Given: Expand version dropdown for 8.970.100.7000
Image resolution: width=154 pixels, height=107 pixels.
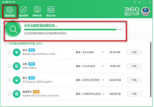Looking at the screenshot, I should (103, 80).
